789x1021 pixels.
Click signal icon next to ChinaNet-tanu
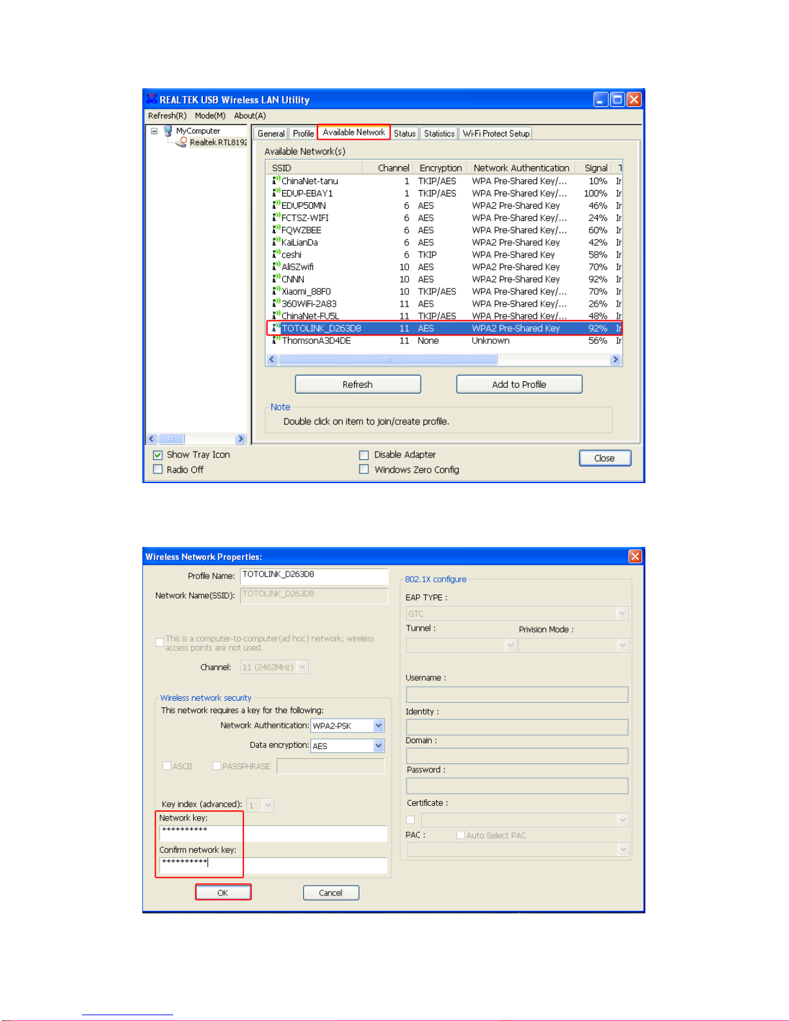(x=276, y=181)
